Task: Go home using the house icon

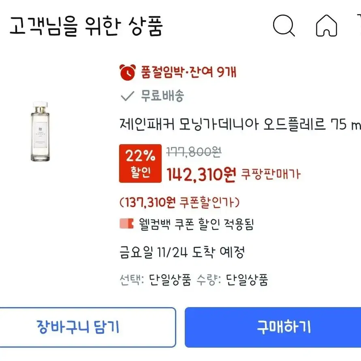Action: point(327,26)
